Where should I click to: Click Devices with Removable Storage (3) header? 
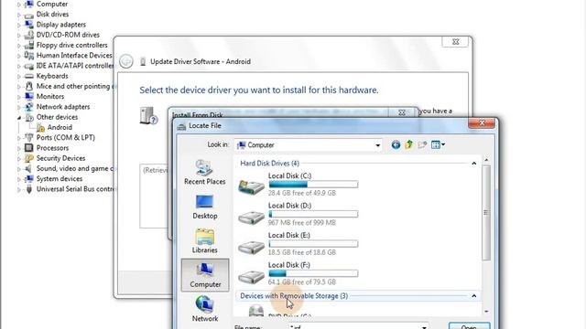[x=294, y=296]
